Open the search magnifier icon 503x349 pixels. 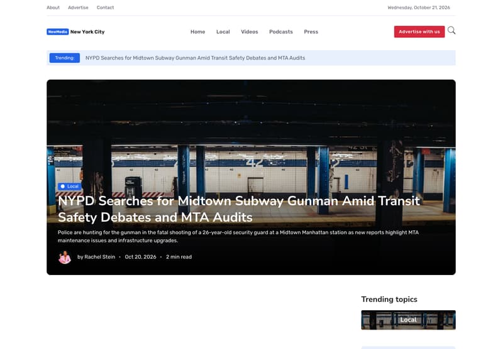pos(451,30)
